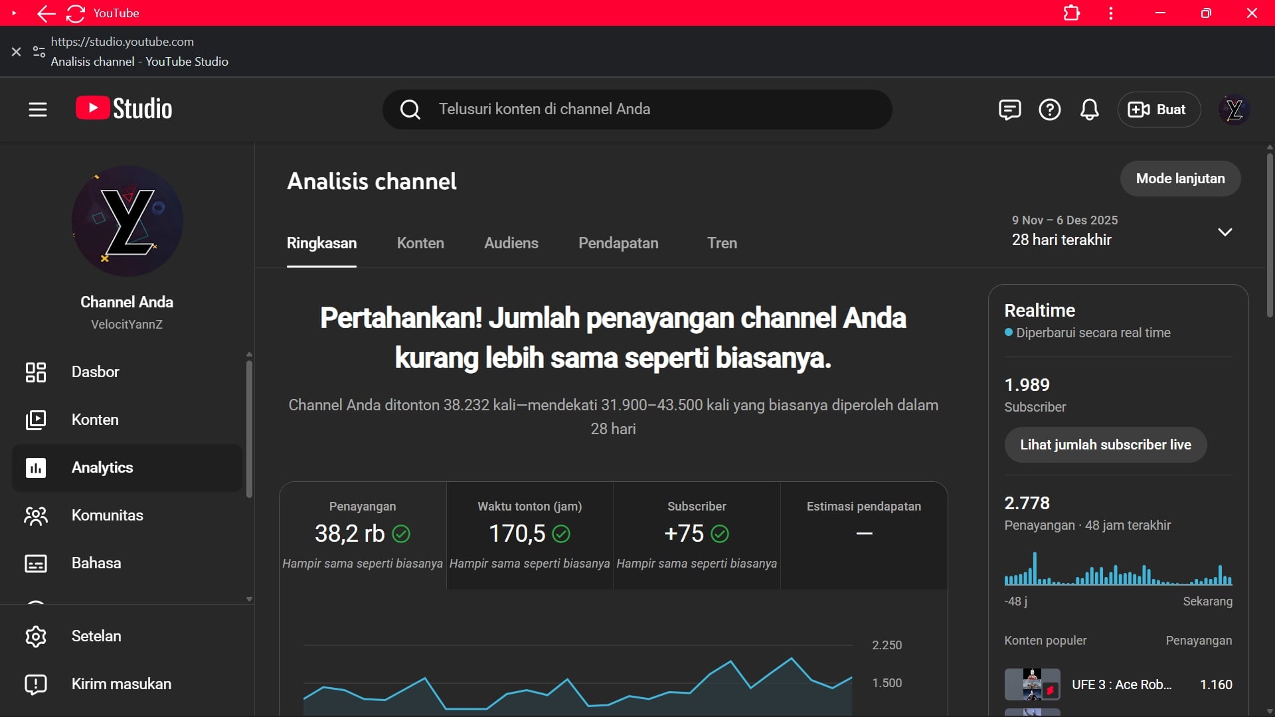The width and height of the screenshot is (1275, 717).
Task: Open the UFE 3 : Ace Rob video thumbnail
Action: [1031, 684]
